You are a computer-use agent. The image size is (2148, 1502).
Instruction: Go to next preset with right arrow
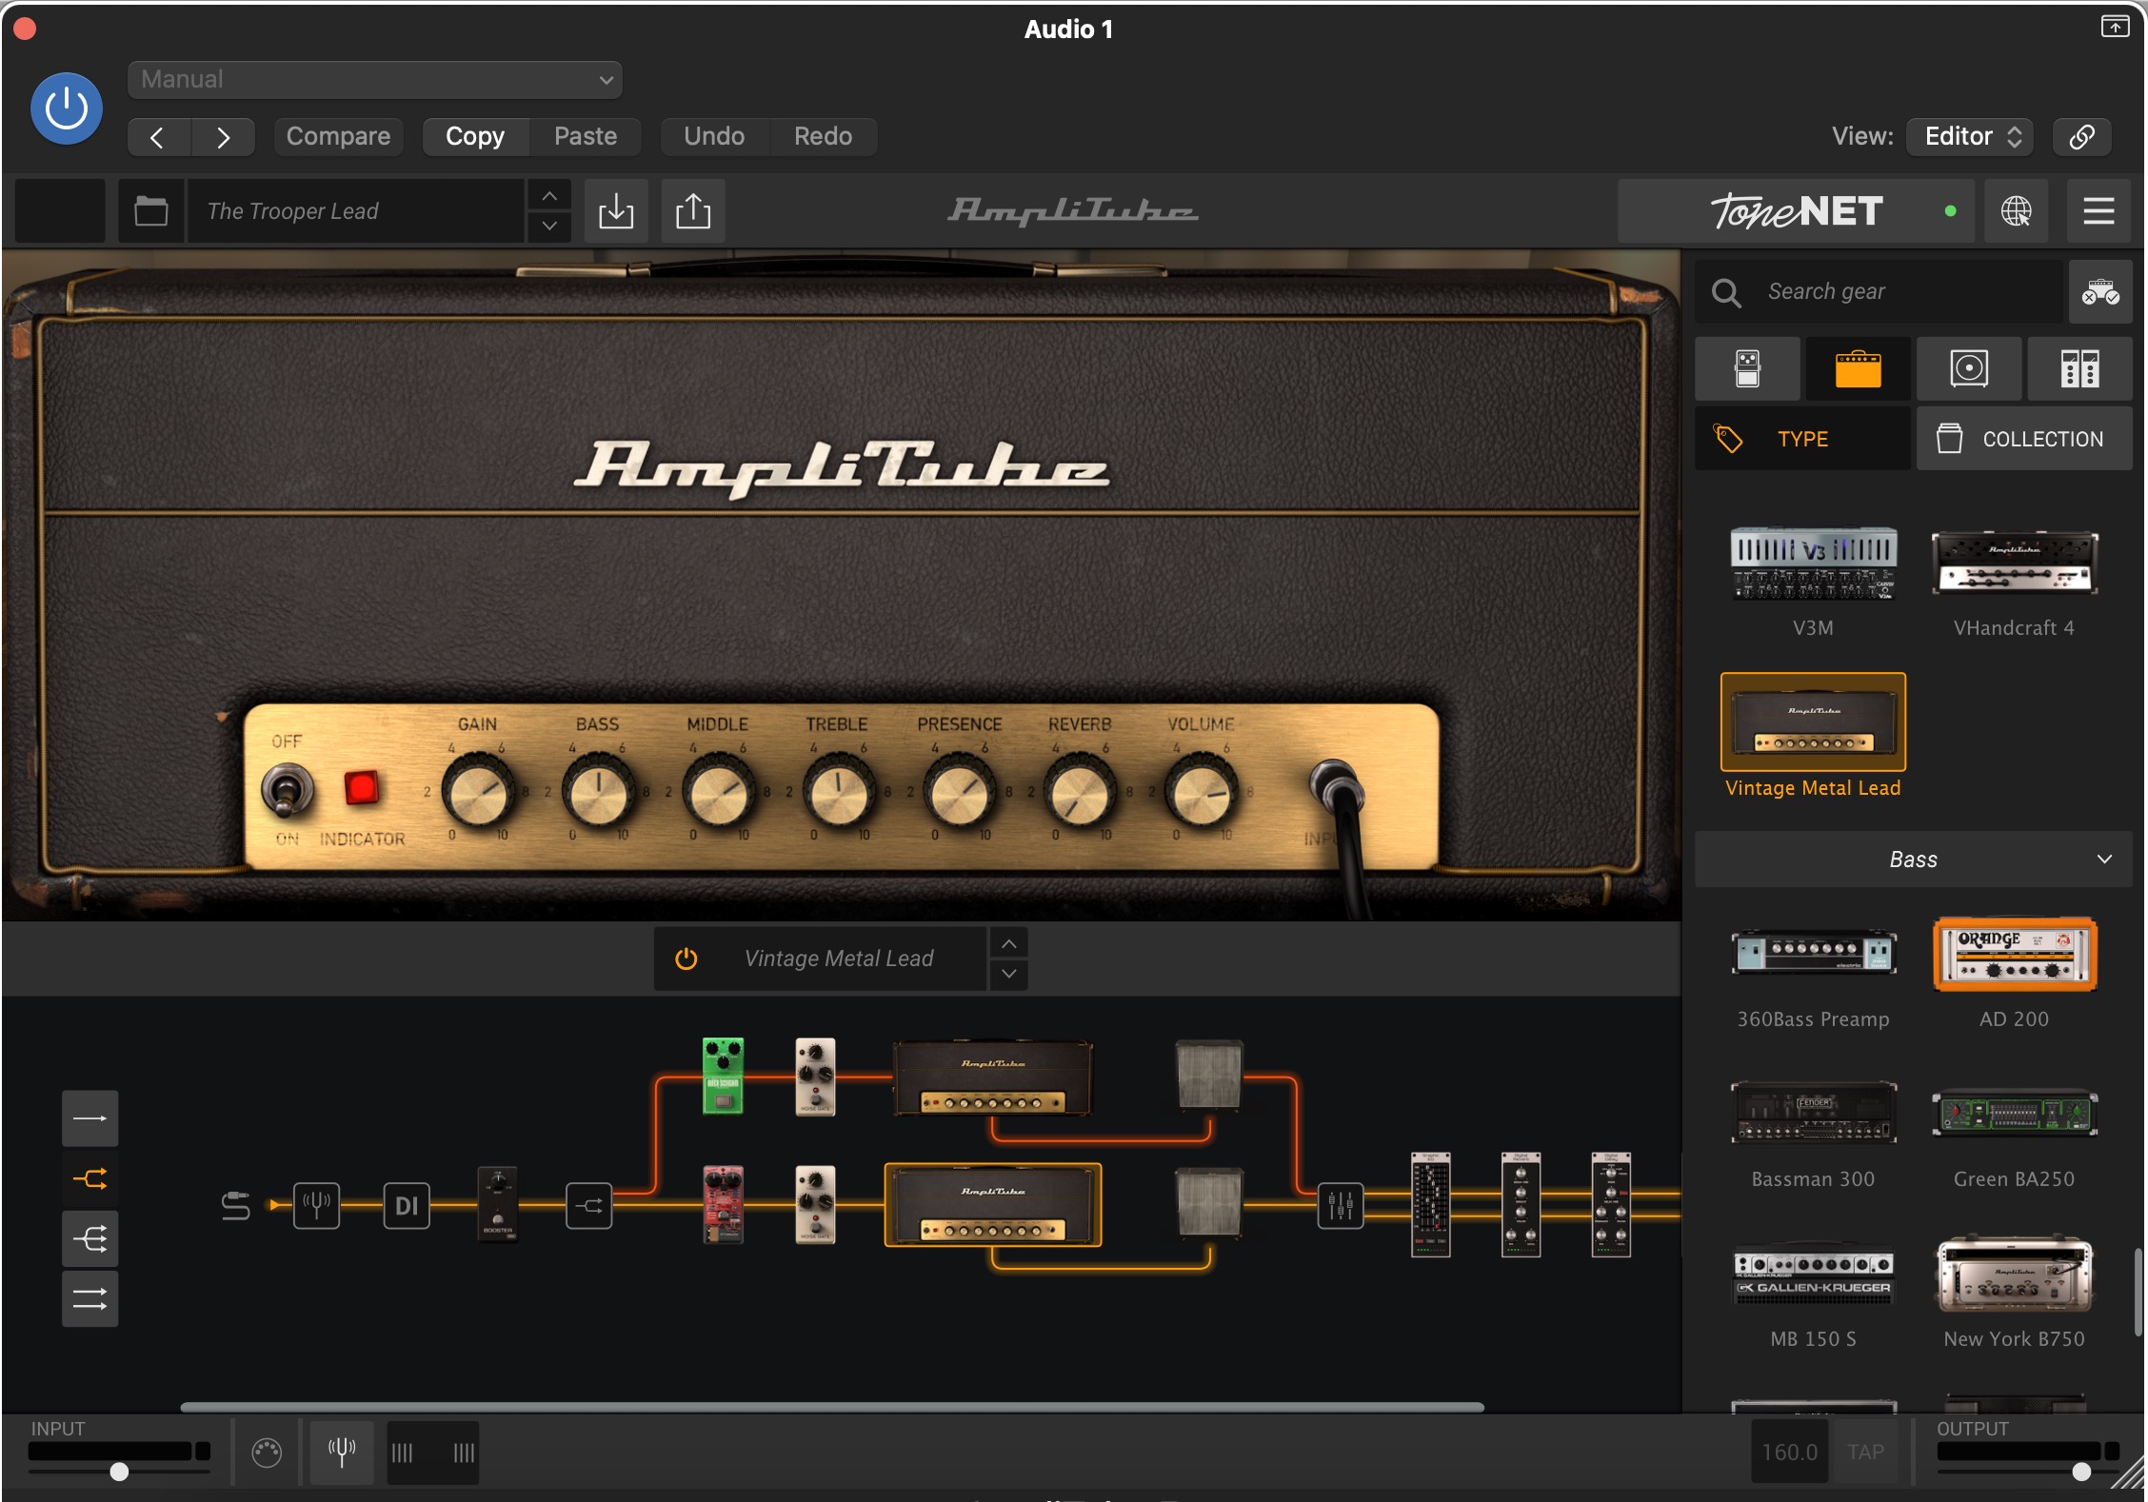pos(223,137)
